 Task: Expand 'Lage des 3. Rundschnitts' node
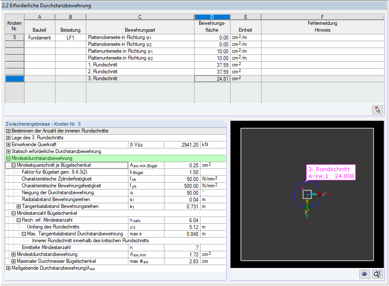coord(8,138)
